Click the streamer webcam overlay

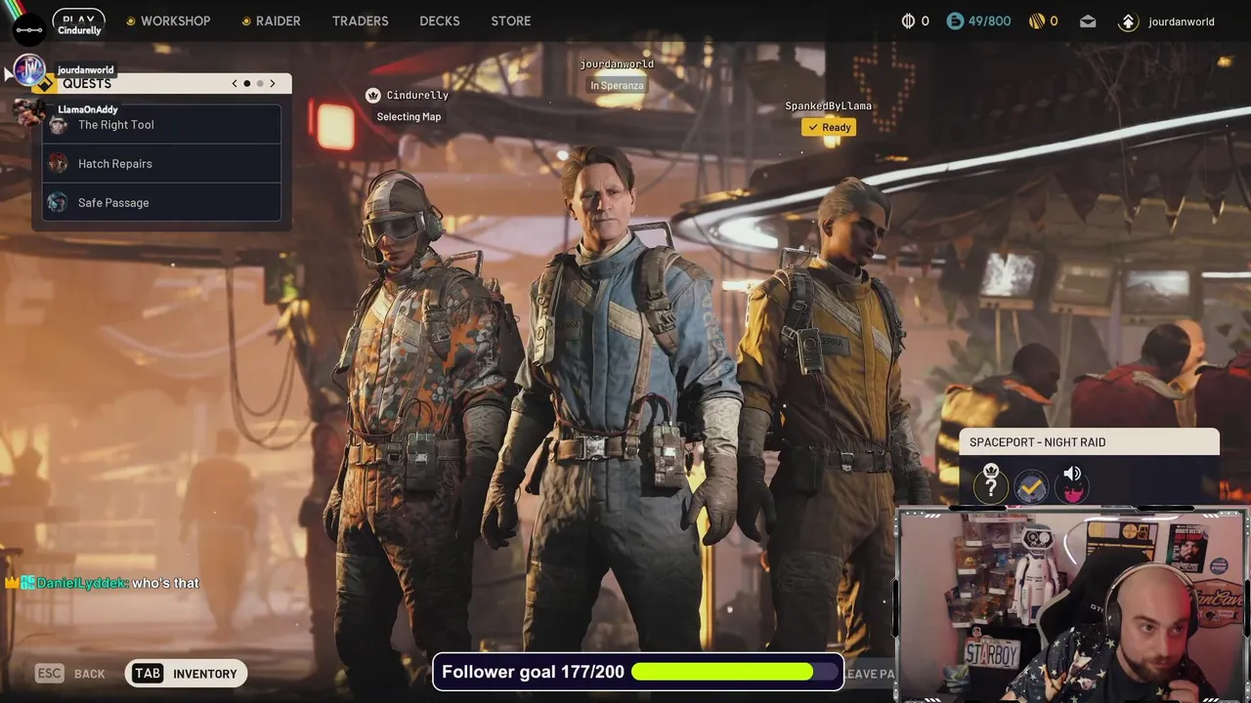1072,605
